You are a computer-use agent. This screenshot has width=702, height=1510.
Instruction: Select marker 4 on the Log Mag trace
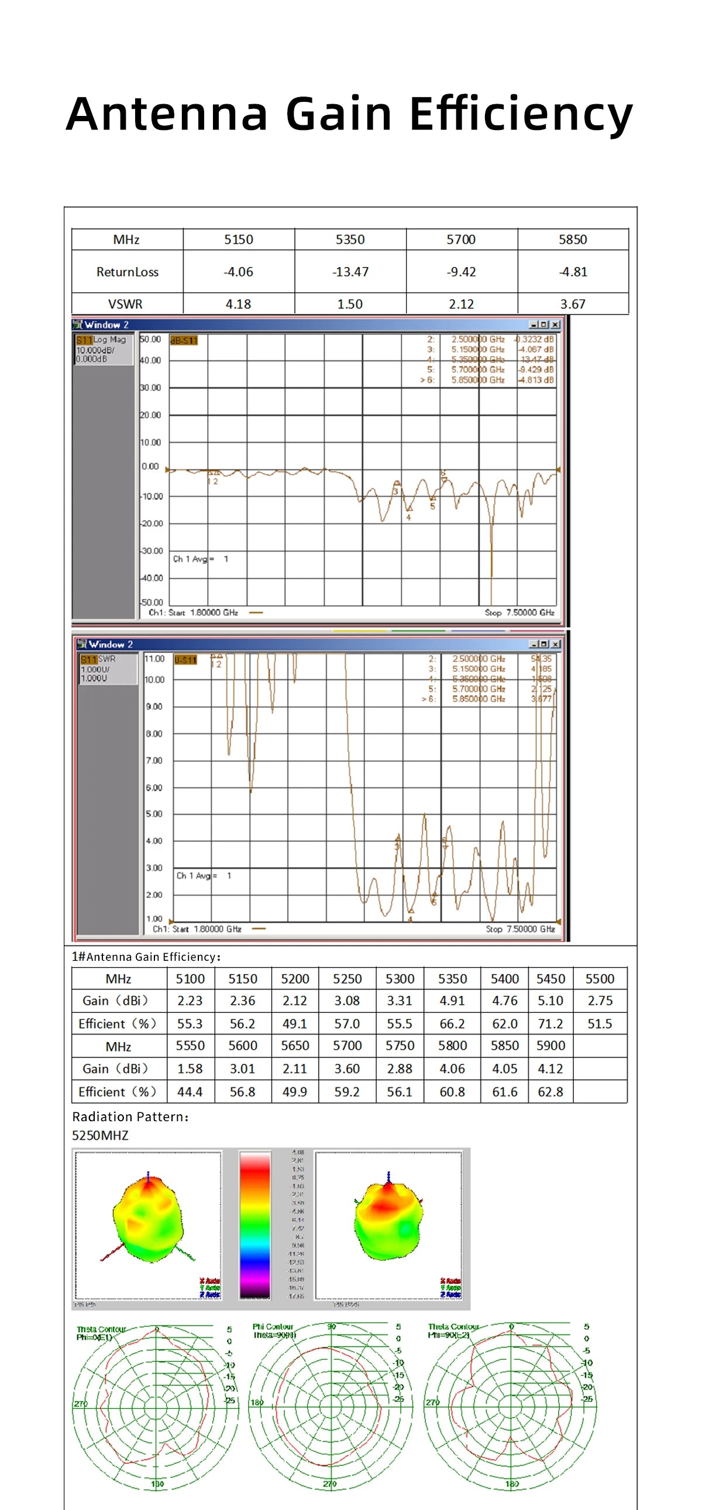(x=409, y=509)
